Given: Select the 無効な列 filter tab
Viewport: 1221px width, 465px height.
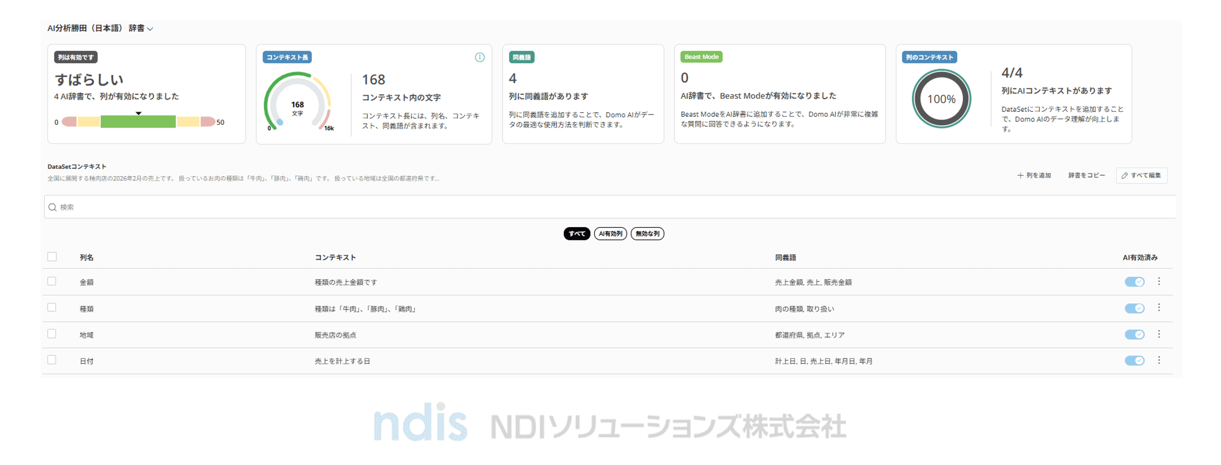Looking at the screenshot, I should point(647,234).
